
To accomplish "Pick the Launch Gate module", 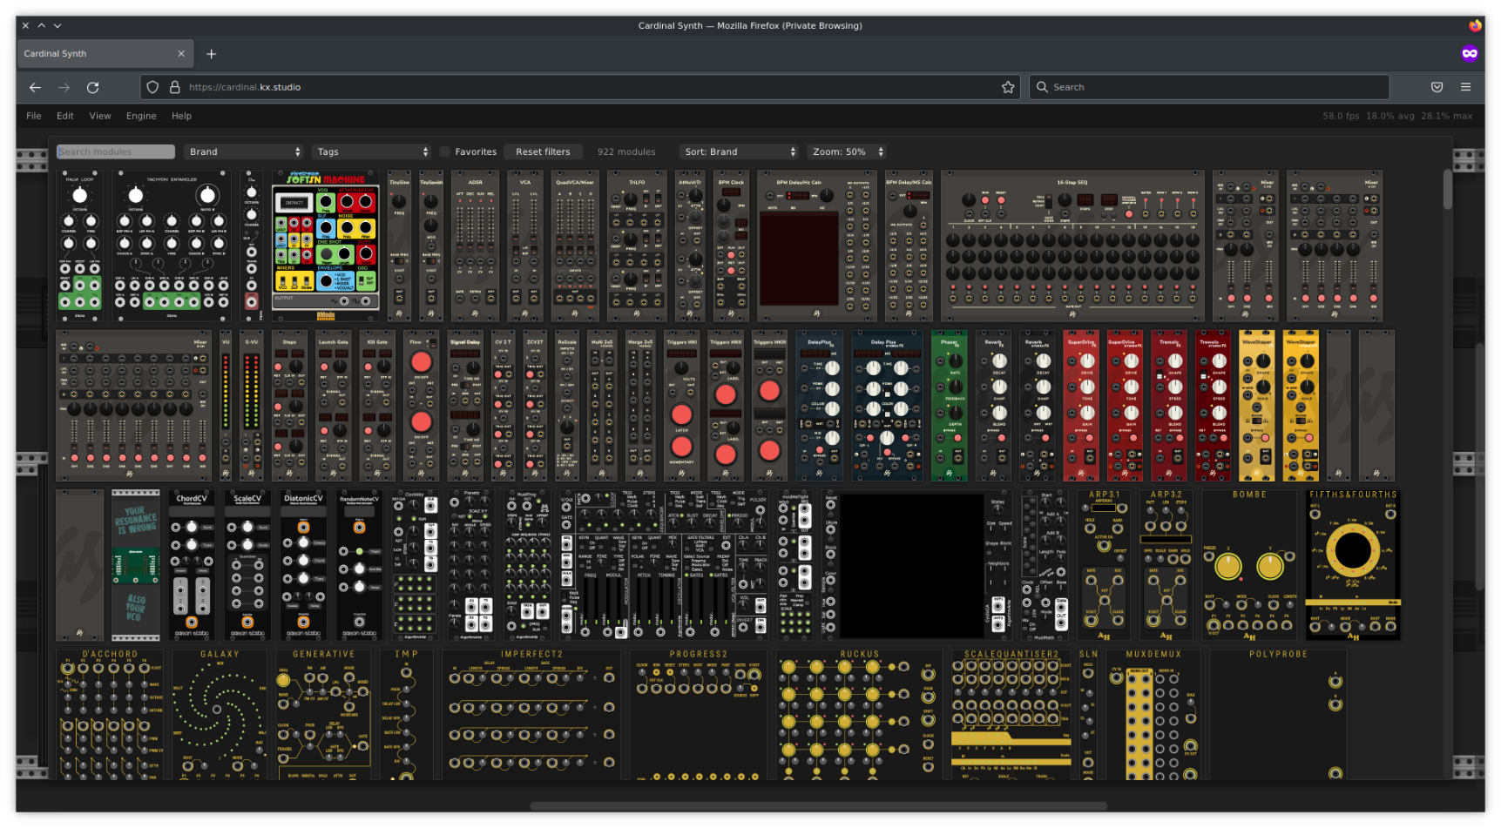I will [x=333, y=405].
